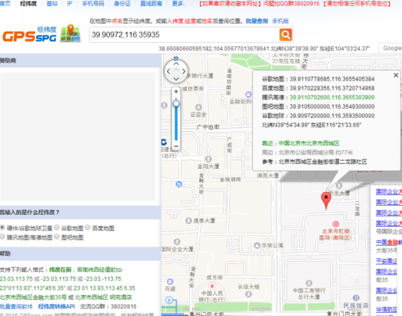Screen dimensions: 402x316
Task: Click the 批量查询软件 link
Action: point(16,306)
